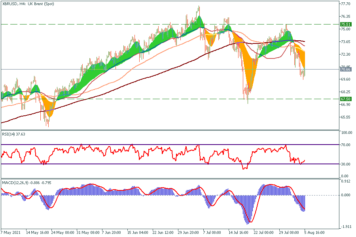Screen dimensions: 356x237
Task: Select the RSI 70.00 overbought level value
Action: pyautogui.click(x=345, y=145)
